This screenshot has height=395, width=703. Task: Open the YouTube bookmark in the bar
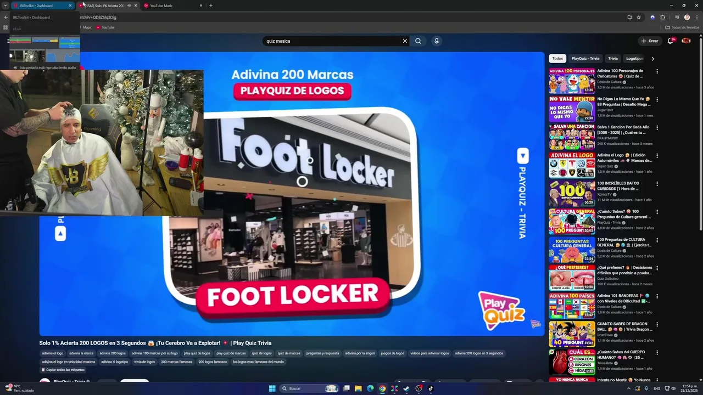[x=105, y=27]
